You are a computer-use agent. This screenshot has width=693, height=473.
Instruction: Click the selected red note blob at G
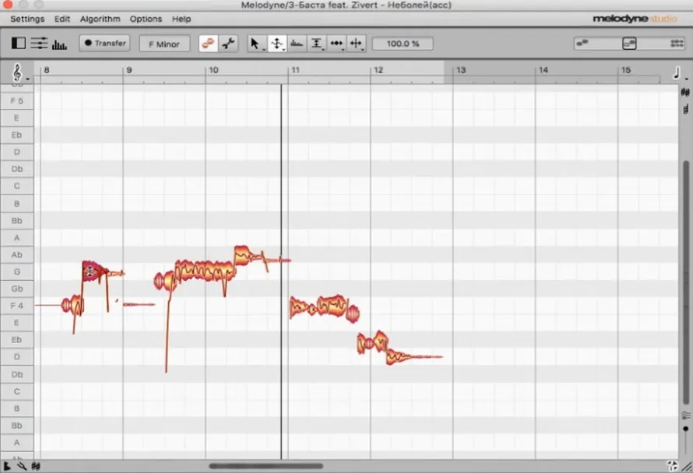pos(93,272)
